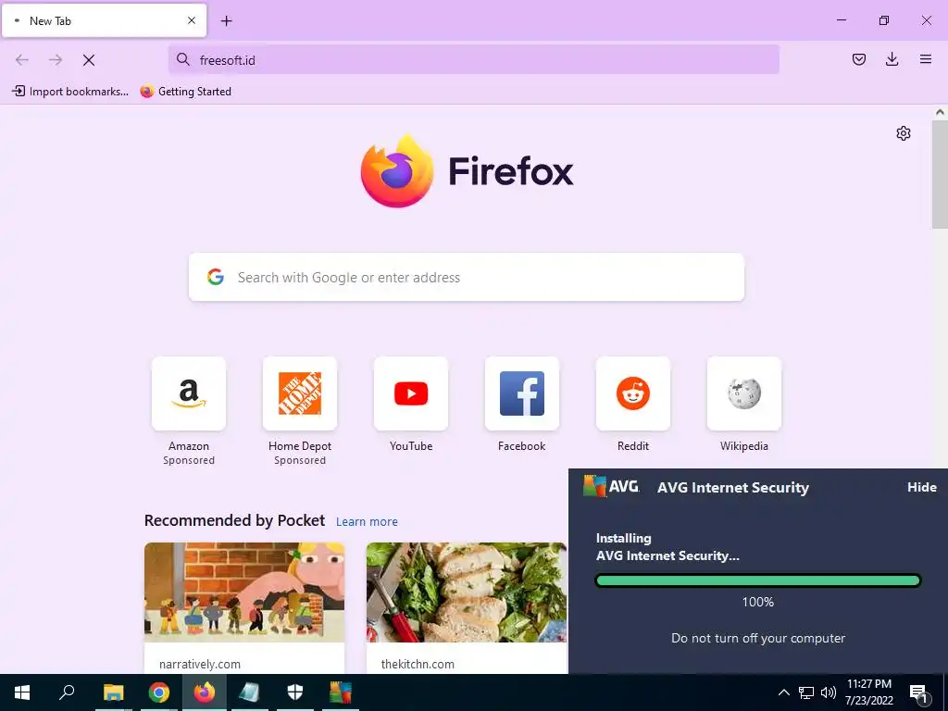Click the scrollbar up arrow
Screen dimensions: 948x711
[940, 112]
